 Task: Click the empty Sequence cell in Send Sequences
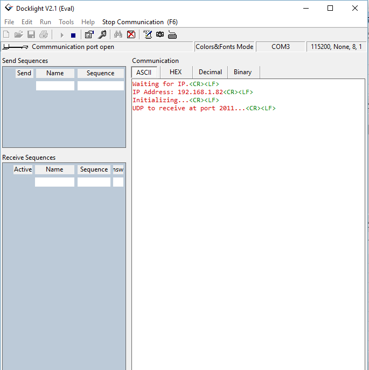[100, 86]
